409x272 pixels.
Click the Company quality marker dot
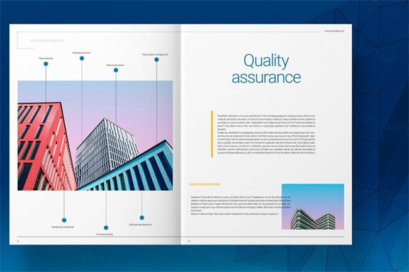tap(106, 227)
